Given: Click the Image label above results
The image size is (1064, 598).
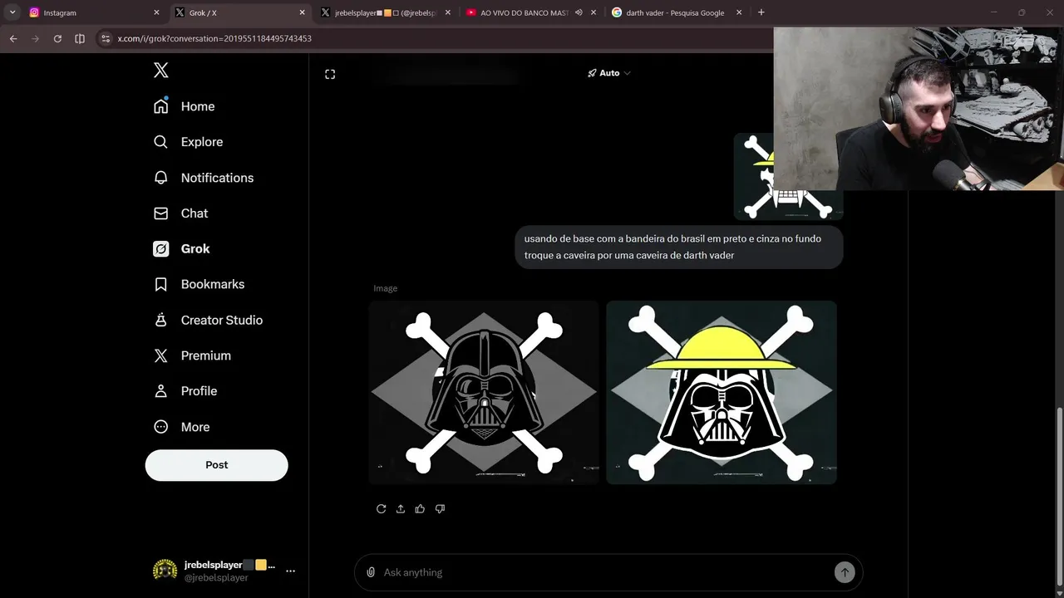Looking at the screenshot, I should click(386, 288).
